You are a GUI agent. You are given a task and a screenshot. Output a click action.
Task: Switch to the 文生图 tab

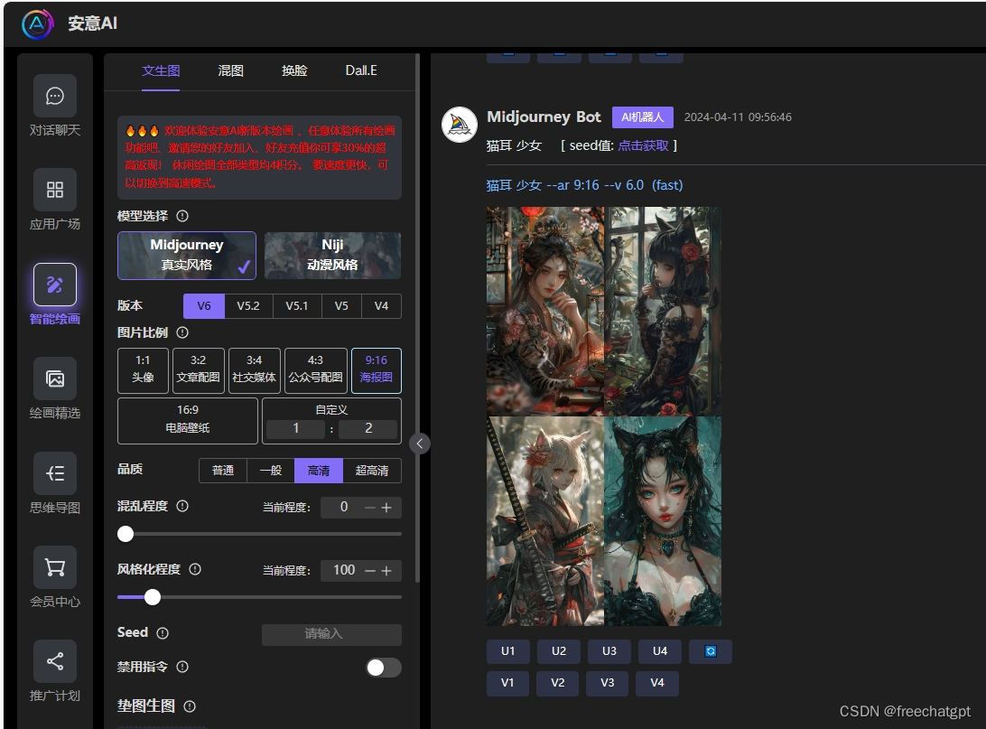[x=161, y=70]
